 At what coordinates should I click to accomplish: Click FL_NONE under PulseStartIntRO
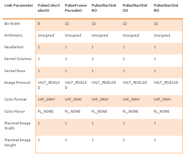pos(99,111)
